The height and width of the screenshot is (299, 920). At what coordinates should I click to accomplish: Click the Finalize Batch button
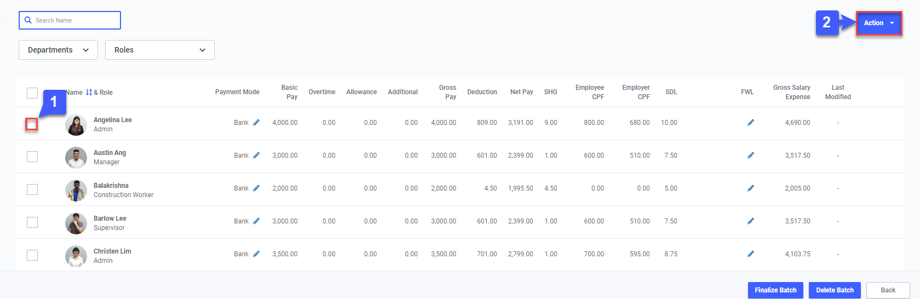tap(775, 290)
